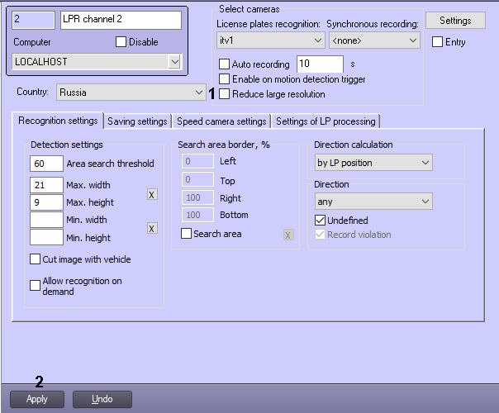Click the X button next to Search area
The image size is (499, 413).
(x=288, y=235)
